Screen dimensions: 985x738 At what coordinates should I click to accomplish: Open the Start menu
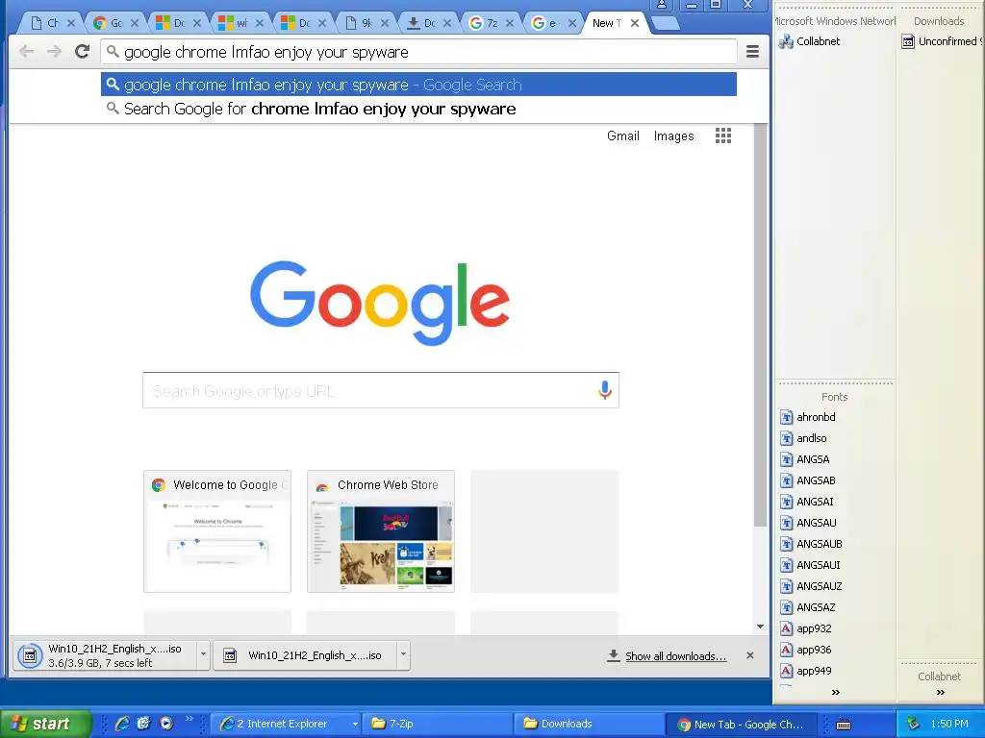point(45,724)
